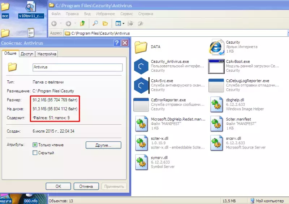The height and width of the screenshot is (204, 289).
Task: Open the Views grid toolbar icon
Action: pos(118,23)
